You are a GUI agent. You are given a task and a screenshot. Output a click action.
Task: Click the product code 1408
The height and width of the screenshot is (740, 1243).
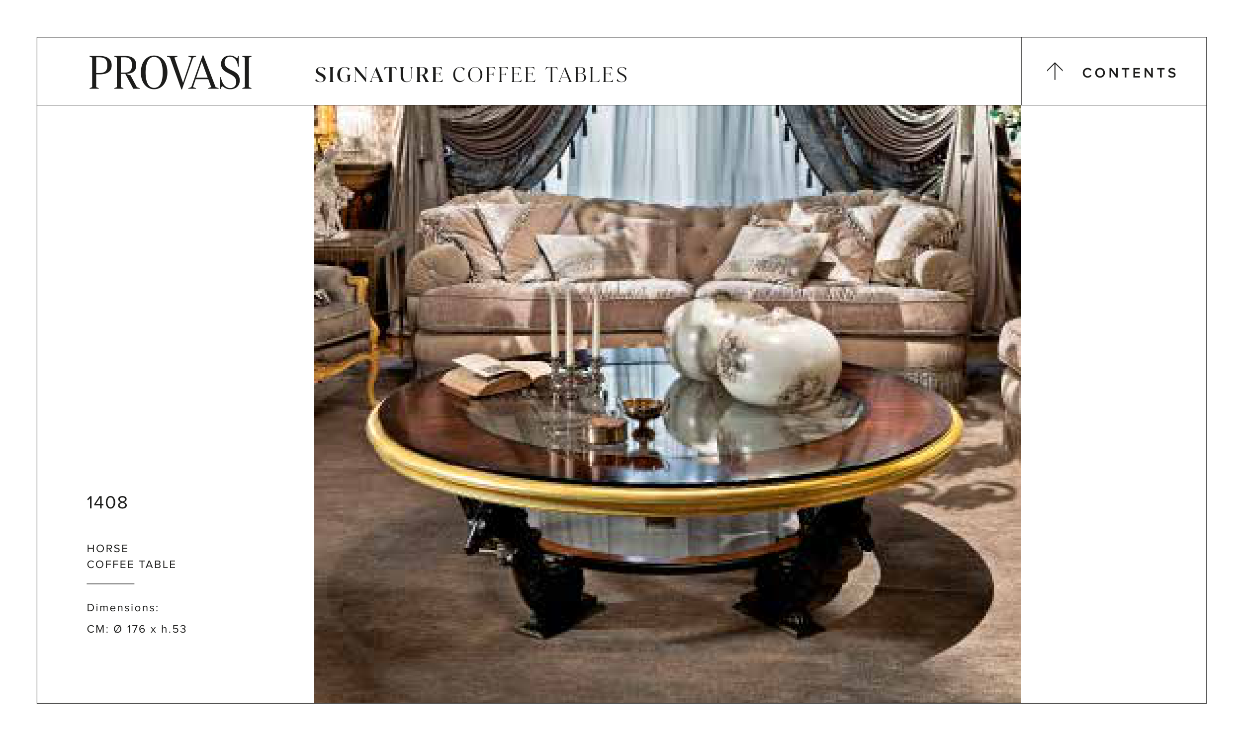[107, 502]
